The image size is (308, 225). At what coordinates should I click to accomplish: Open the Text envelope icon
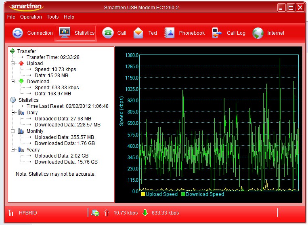click(x=138, y=33)
